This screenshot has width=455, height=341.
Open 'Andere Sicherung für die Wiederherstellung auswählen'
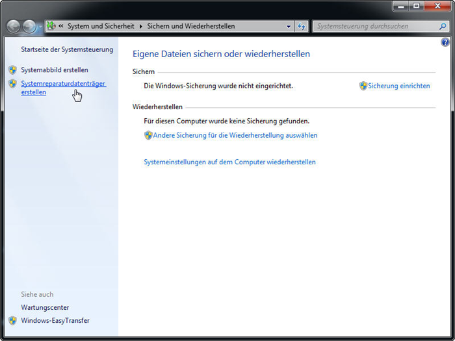(235, 135)
